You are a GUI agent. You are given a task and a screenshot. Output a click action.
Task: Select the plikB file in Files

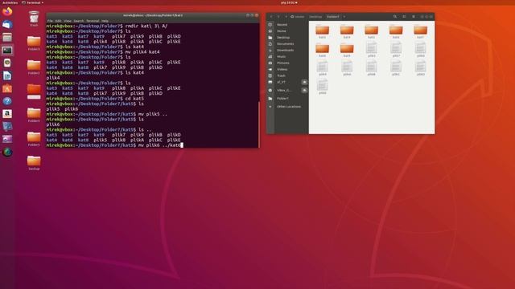pos(372,68)
